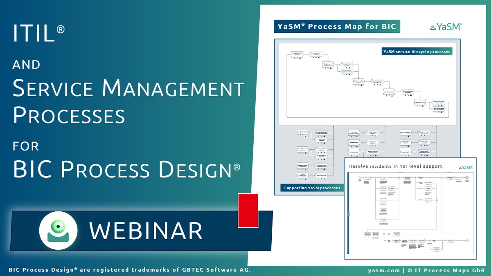The image size is (491, 276).
Task: Click the small YaSM logo on the incidents diagram
Action: pyautogui.click(x=466, y=167)
